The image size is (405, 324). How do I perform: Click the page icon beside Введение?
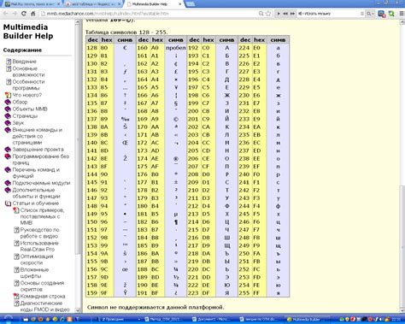pos(9,62)
